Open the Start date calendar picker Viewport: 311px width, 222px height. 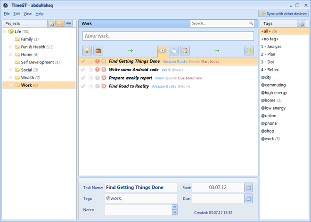(248, 187)
